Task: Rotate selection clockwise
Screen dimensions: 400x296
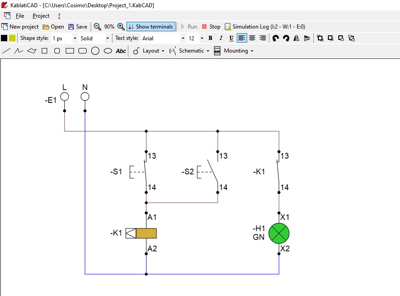Action: pos(286,38)
